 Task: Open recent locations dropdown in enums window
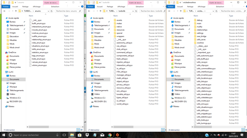(x=13, y=11)
